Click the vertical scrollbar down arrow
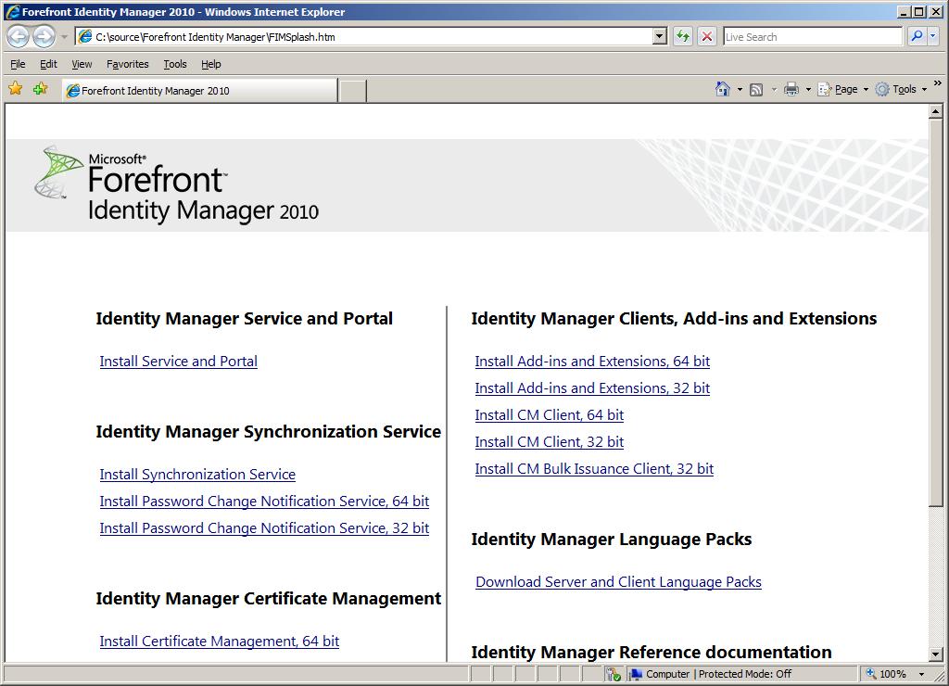This screenshot has width=949, height=686. 936,654
